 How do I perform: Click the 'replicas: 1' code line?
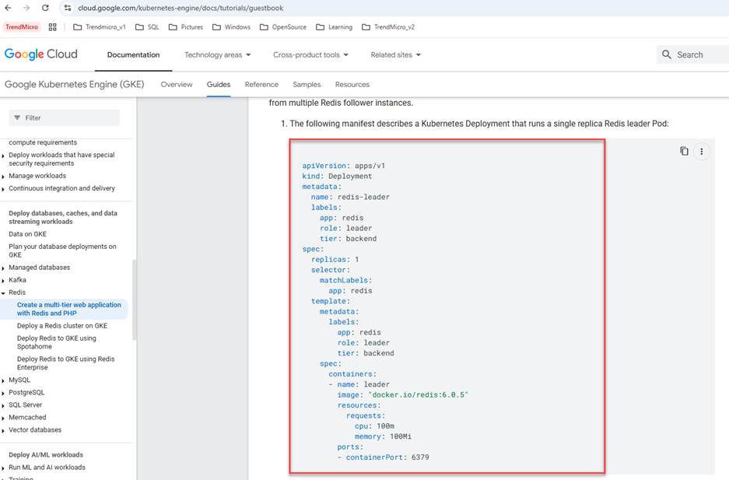[x=335, y=260]
